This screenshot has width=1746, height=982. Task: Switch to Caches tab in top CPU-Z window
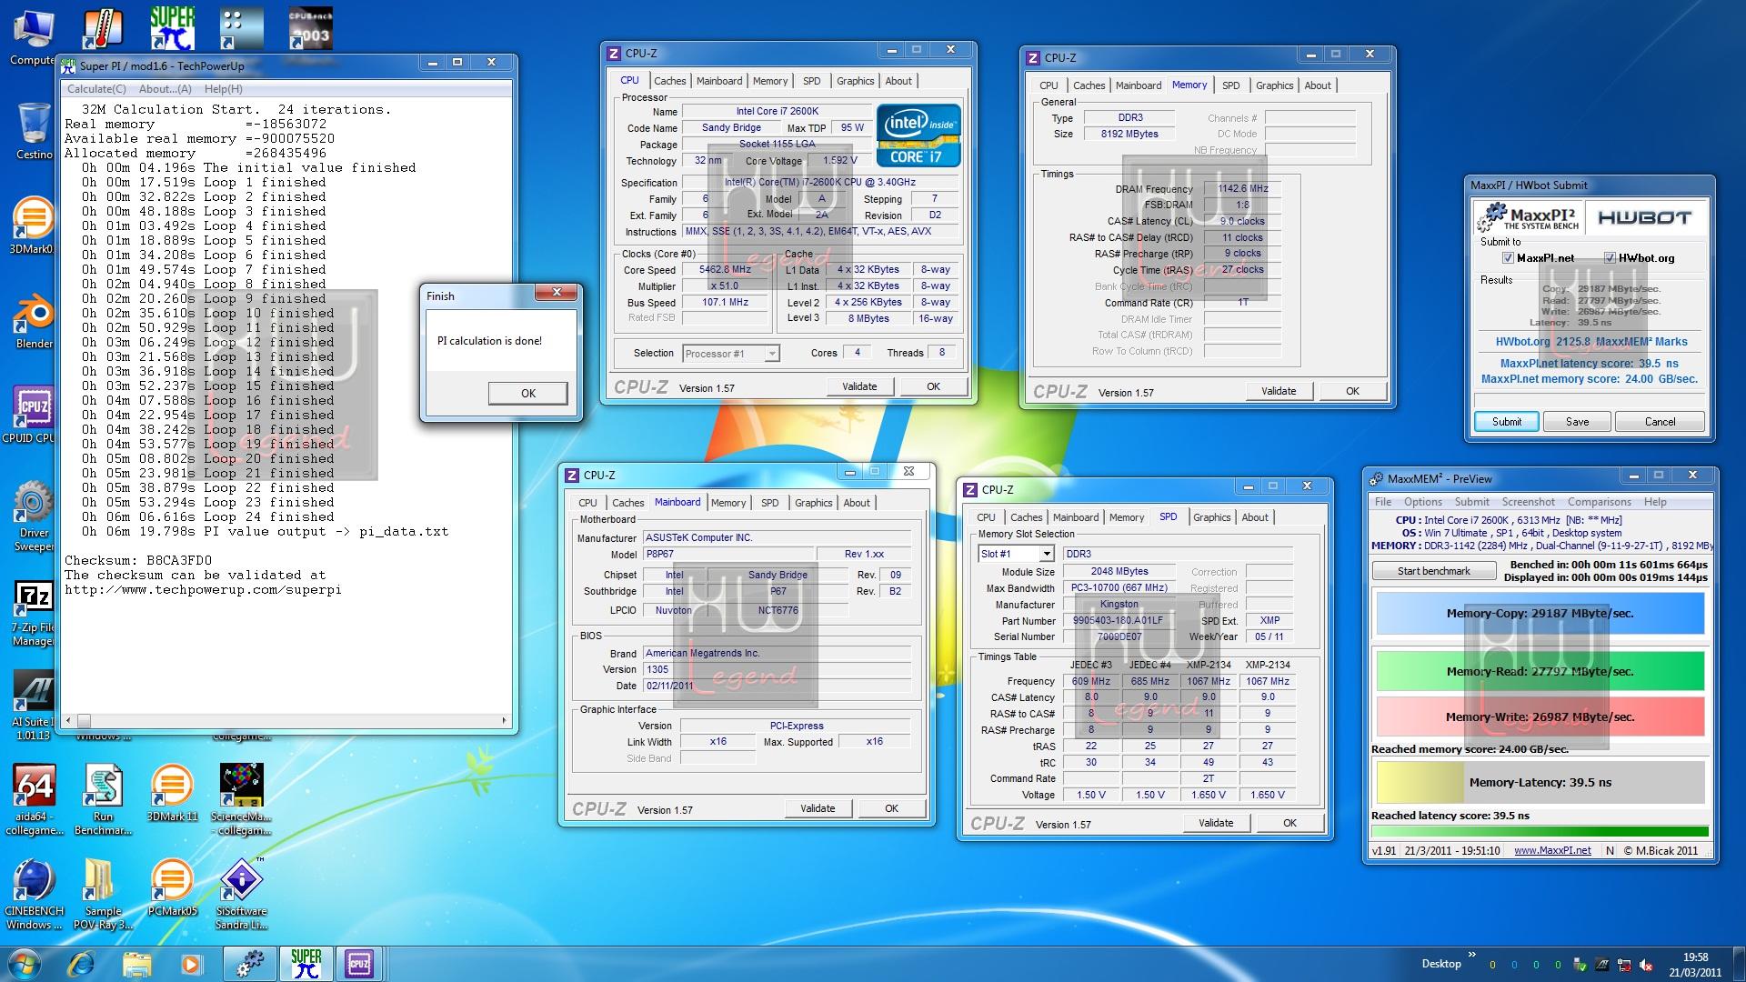(669, 81)
